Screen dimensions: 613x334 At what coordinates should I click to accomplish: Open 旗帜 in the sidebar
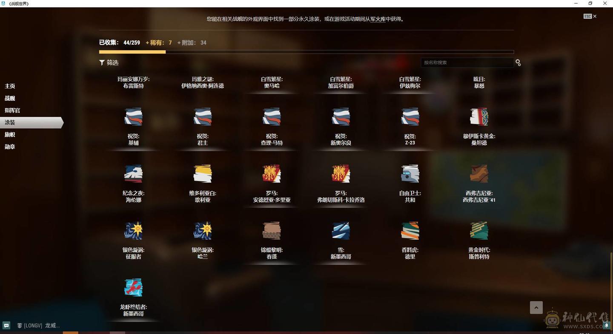tap(10, 134)
